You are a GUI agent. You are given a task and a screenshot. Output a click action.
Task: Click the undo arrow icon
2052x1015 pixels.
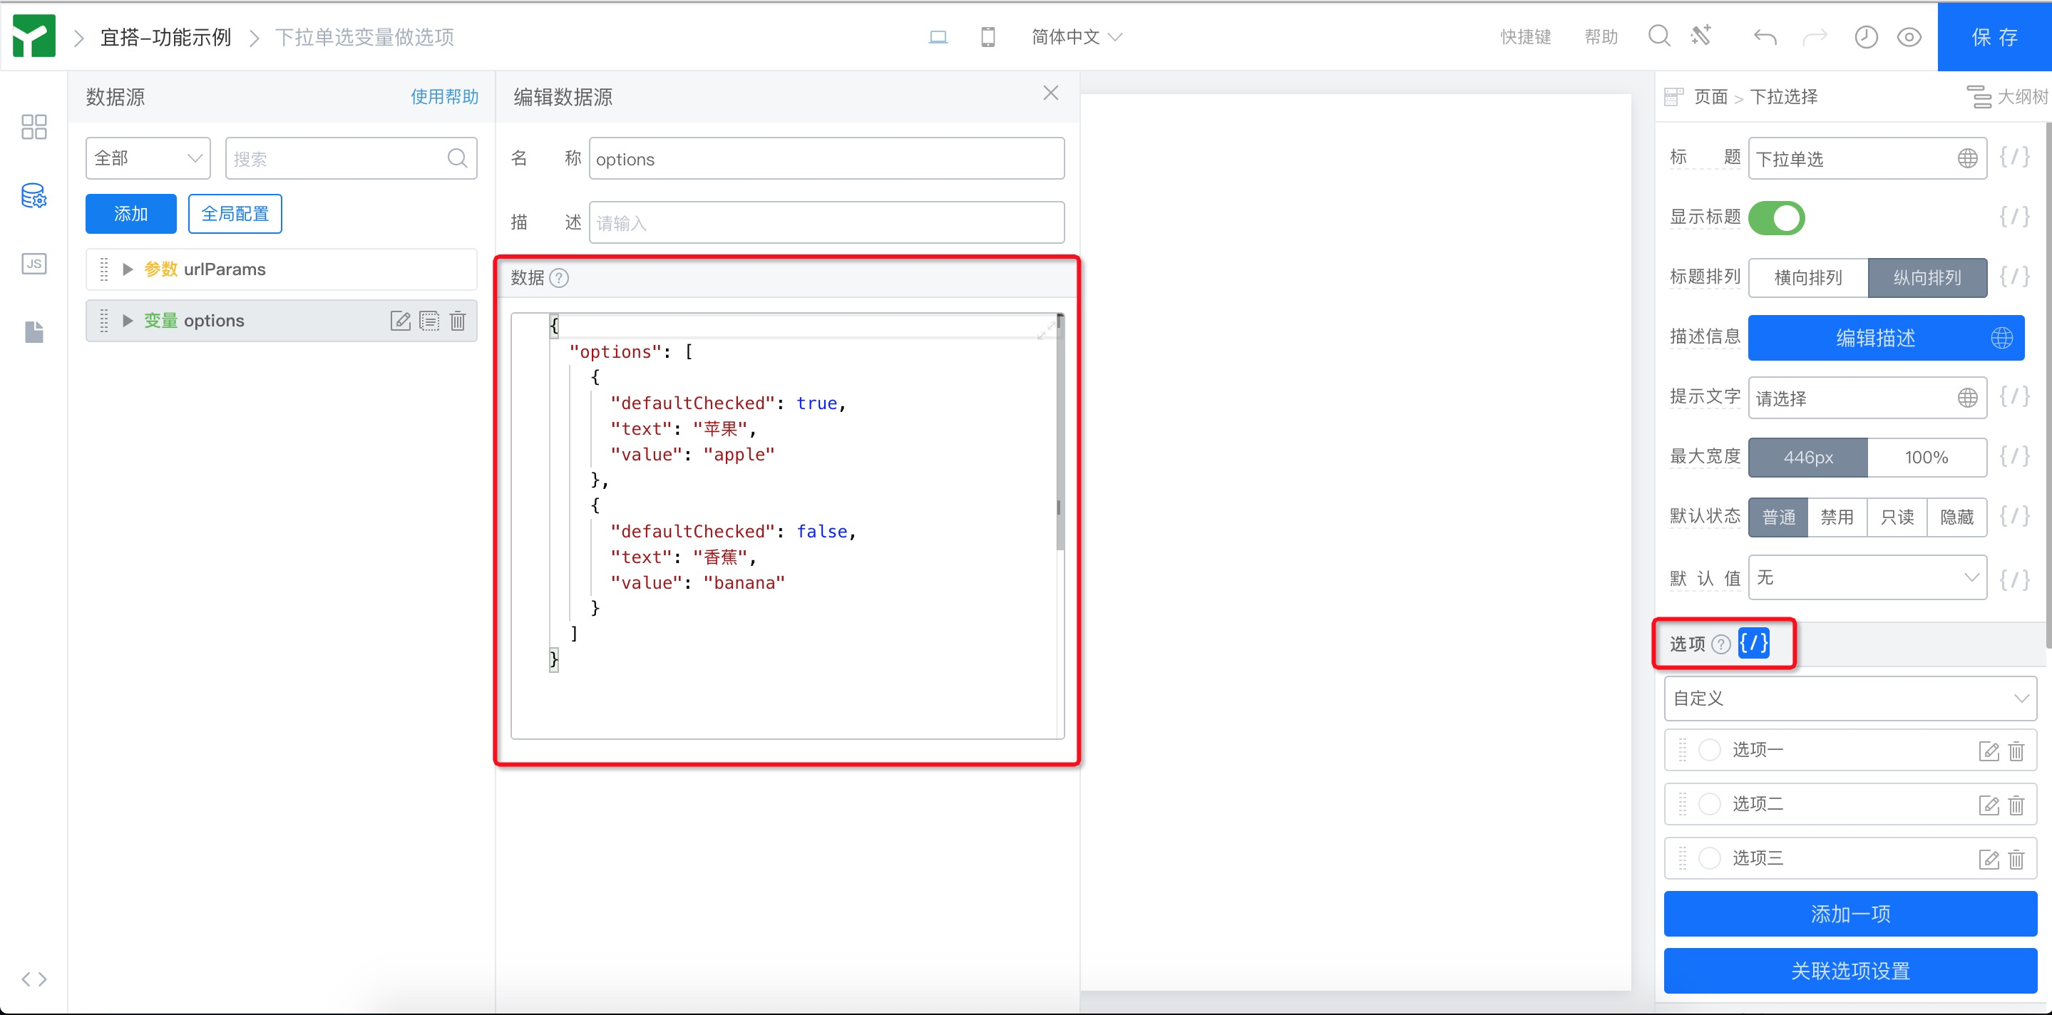[x=1765, y=36]
